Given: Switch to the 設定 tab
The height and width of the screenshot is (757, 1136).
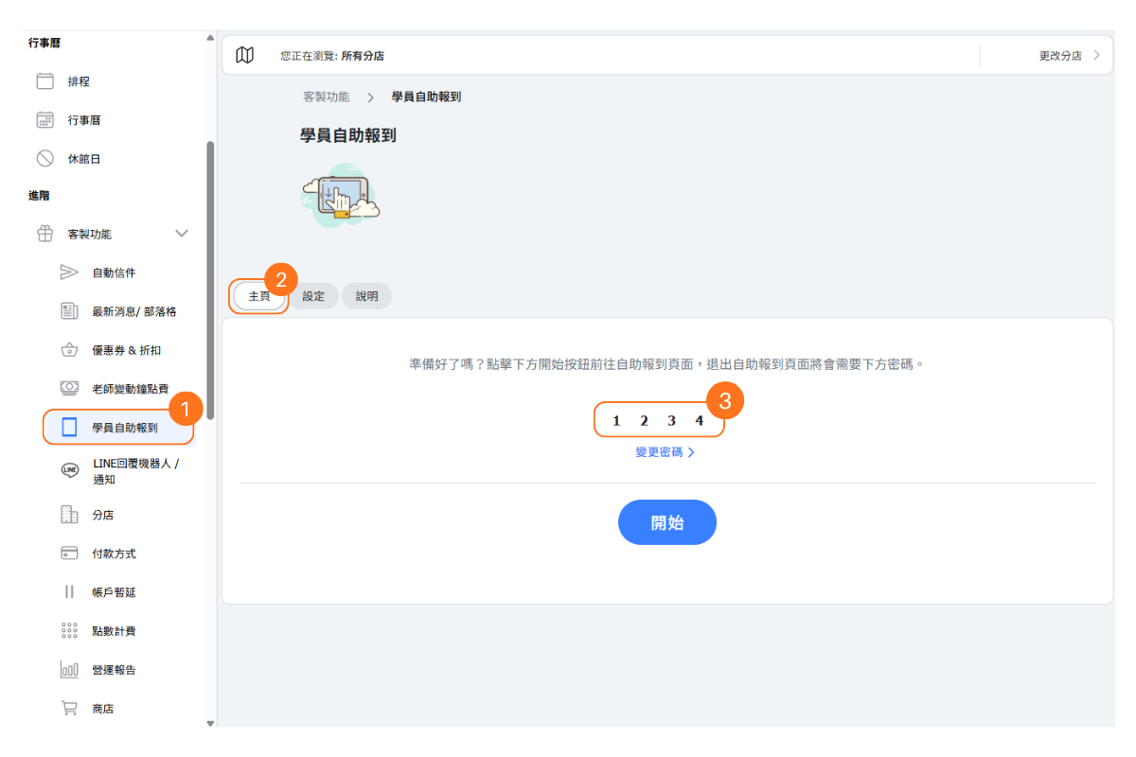Looking at the screenshot, I should click(x=313, y=296).
